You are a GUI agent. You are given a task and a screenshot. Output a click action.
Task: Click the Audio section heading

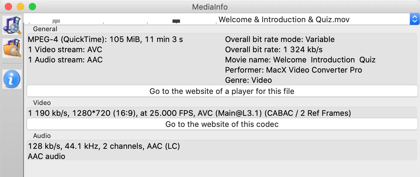pos(42,136)
